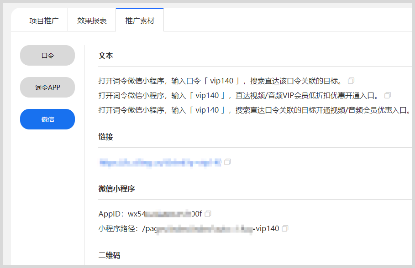The width and height of the screenshot is (415, 268).
Task: Copy the 小程序路径 mini program path
Action: click(285, 228)
